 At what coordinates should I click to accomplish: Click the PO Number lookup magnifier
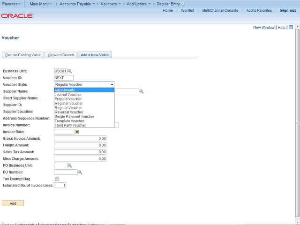click(x=80, y=172)
